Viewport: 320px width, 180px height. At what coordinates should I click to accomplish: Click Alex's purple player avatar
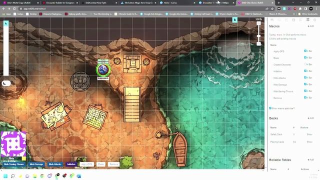(13, 144)
